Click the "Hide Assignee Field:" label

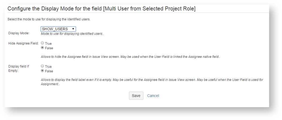(24, 43)
